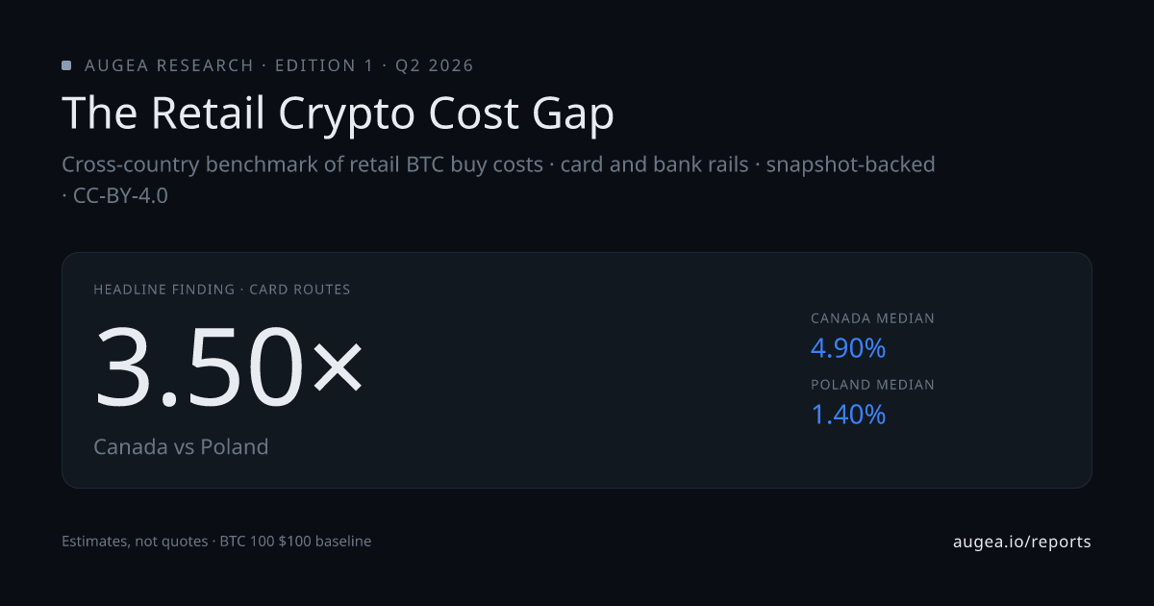Image resolution: width=1154 pixels, height=606 pixels.
Task: Select the blue 4.90% value
Action: click(x=847, y=348)
